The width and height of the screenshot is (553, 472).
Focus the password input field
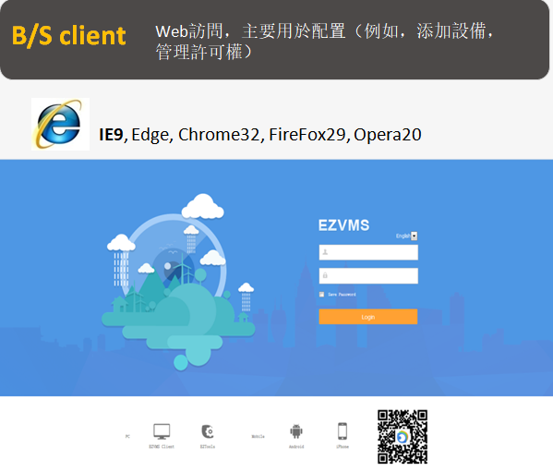368,276
